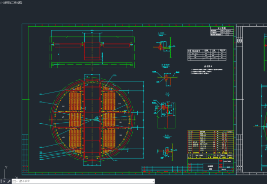The width and height of the screenshot is (267, 184).
Task: Expand command history arrow at right end
Action: 153,181
